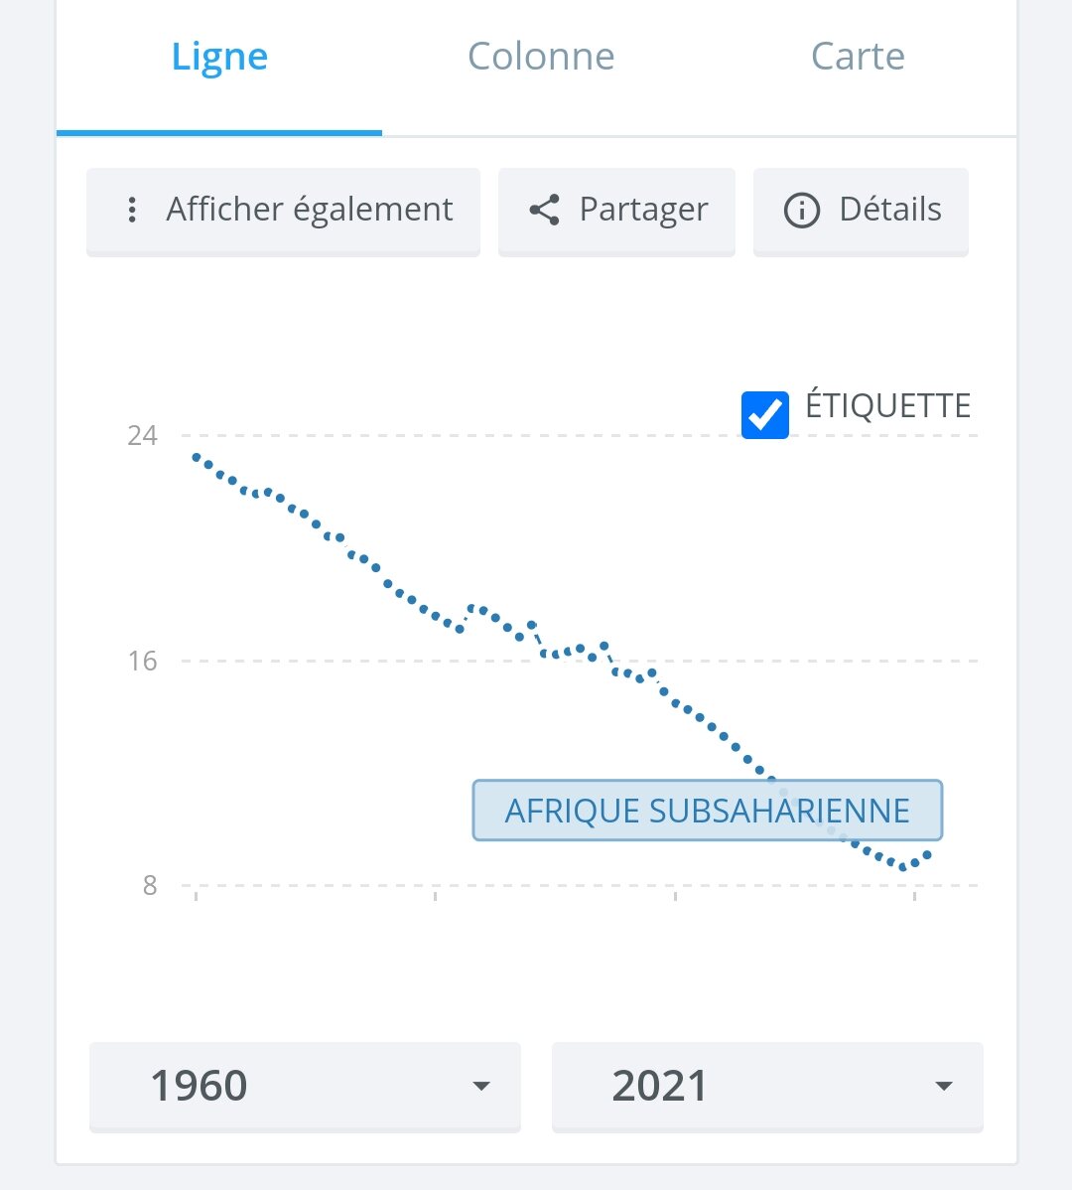
Task: Open the 1960 start year dropdown
Action: (x=305, y=1086)
